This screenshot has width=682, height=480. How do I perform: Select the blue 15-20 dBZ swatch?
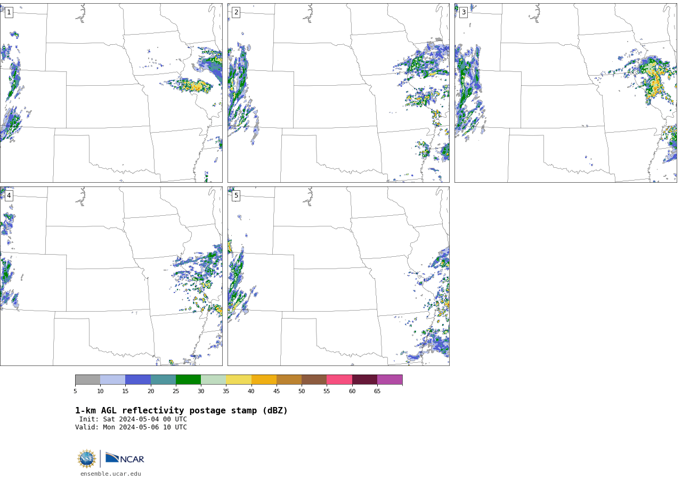coord(138,379)
